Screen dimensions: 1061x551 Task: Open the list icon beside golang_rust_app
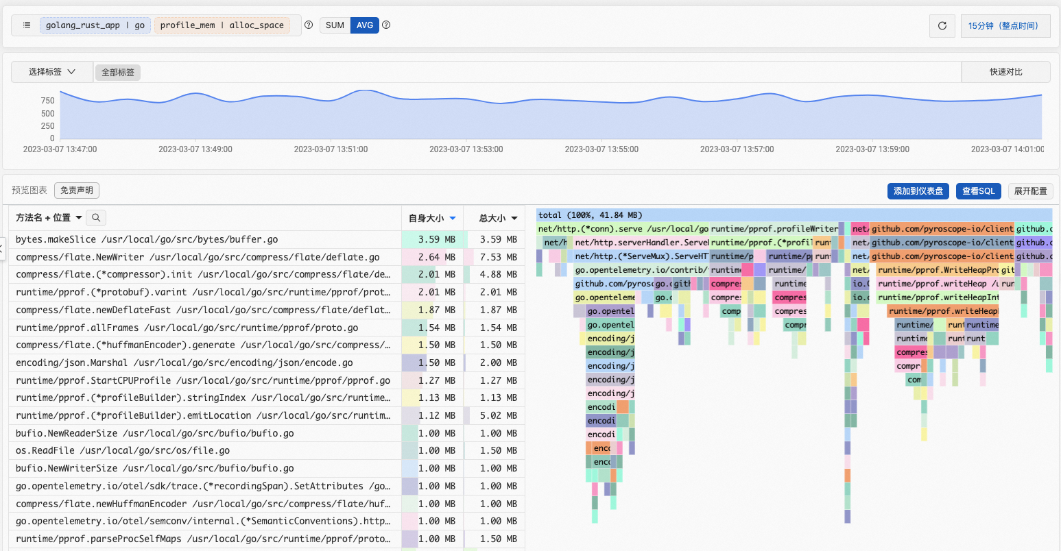pos(27,25)
